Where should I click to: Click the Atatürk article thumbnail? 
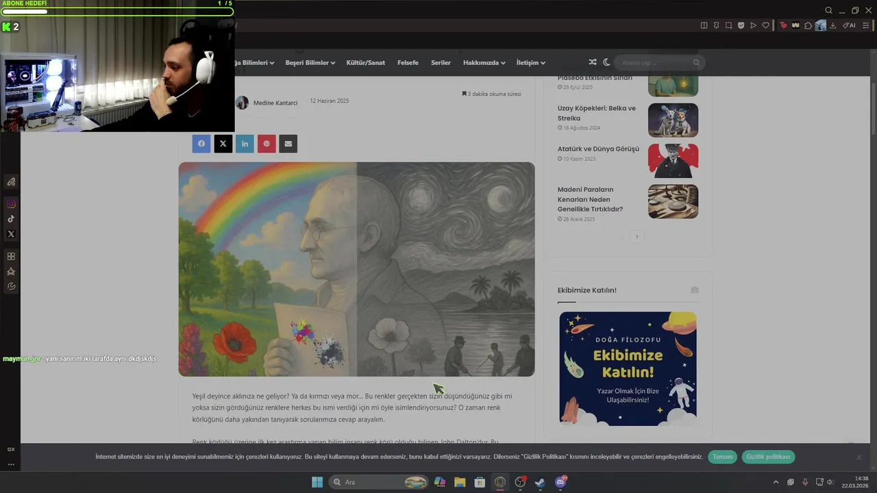(673, 161)
